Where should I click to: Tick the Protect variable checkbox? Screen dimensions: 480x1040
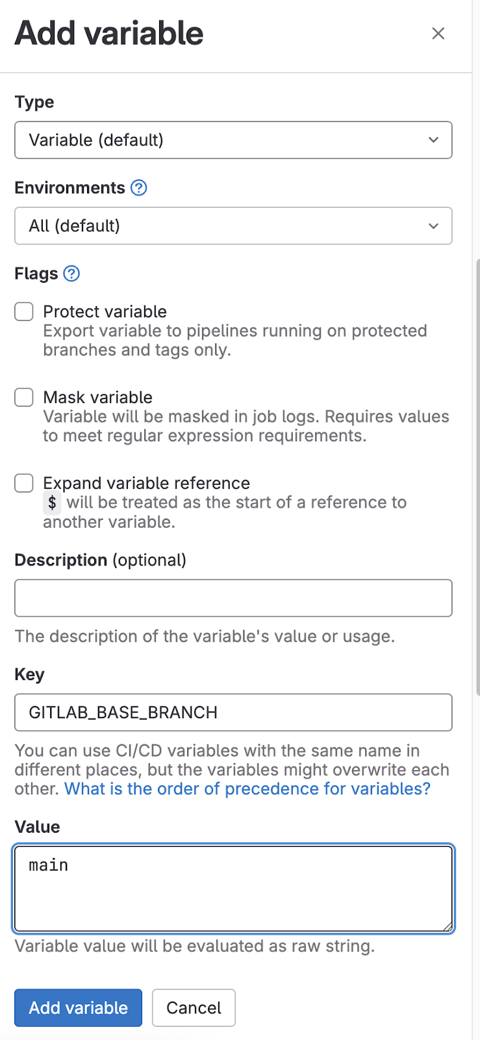[x=24, y=312]
